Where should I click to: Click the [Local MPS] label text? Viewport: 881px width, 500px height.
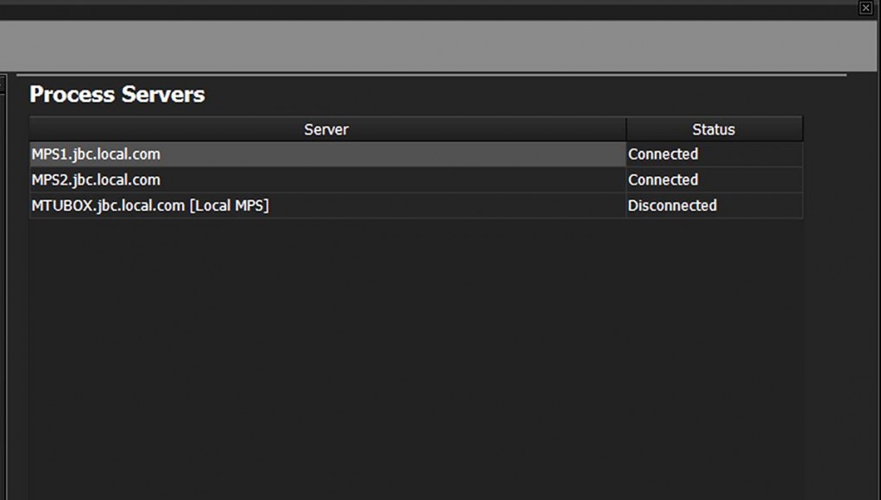click(230, 206)
